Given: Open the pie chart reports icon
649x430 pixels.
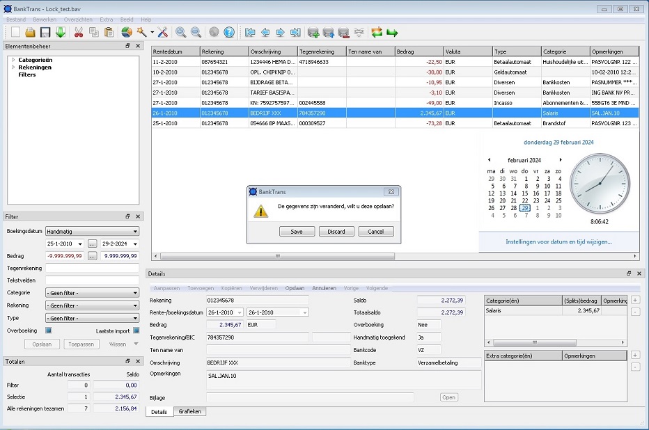Looking at the screenshot, I should pyautogui.click(x=126, y=33).
